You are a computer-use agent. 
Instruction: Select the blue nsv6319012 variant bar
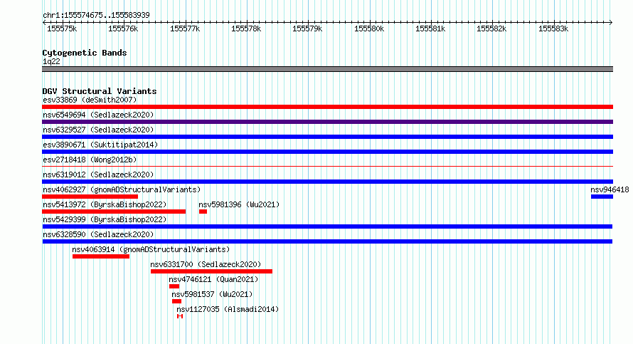tap(327, 182)
